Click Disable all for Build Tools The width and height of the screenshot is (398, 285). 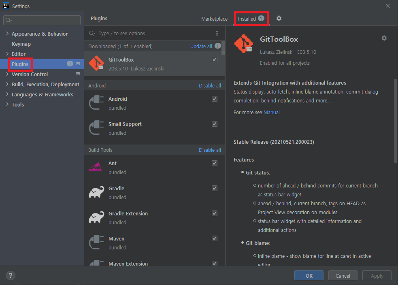(210, 150)
